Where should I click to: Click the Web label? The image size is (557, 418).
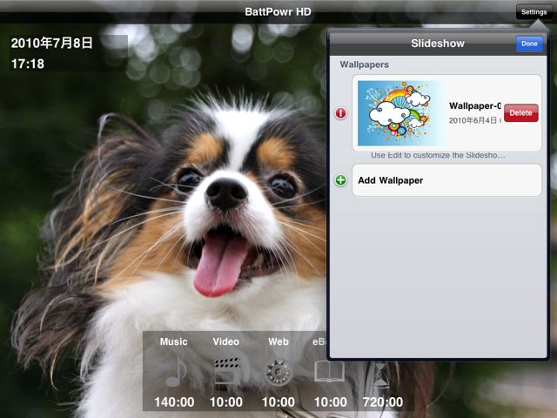click(x=278, y=341)
